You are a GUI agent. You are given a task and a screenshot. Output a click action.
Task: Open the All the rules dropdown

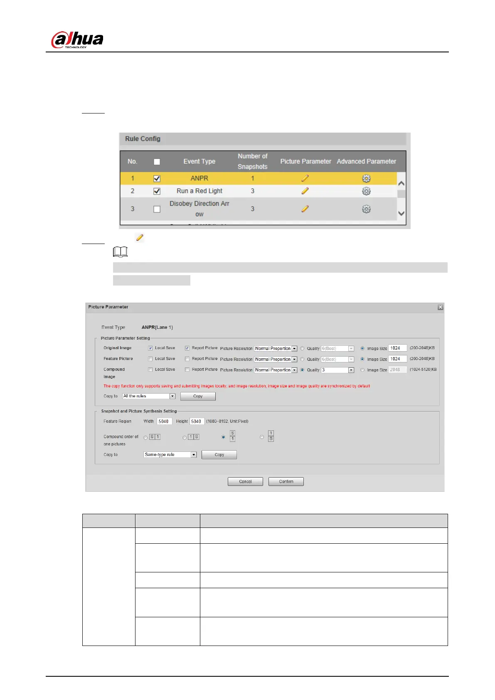point(149,396)
